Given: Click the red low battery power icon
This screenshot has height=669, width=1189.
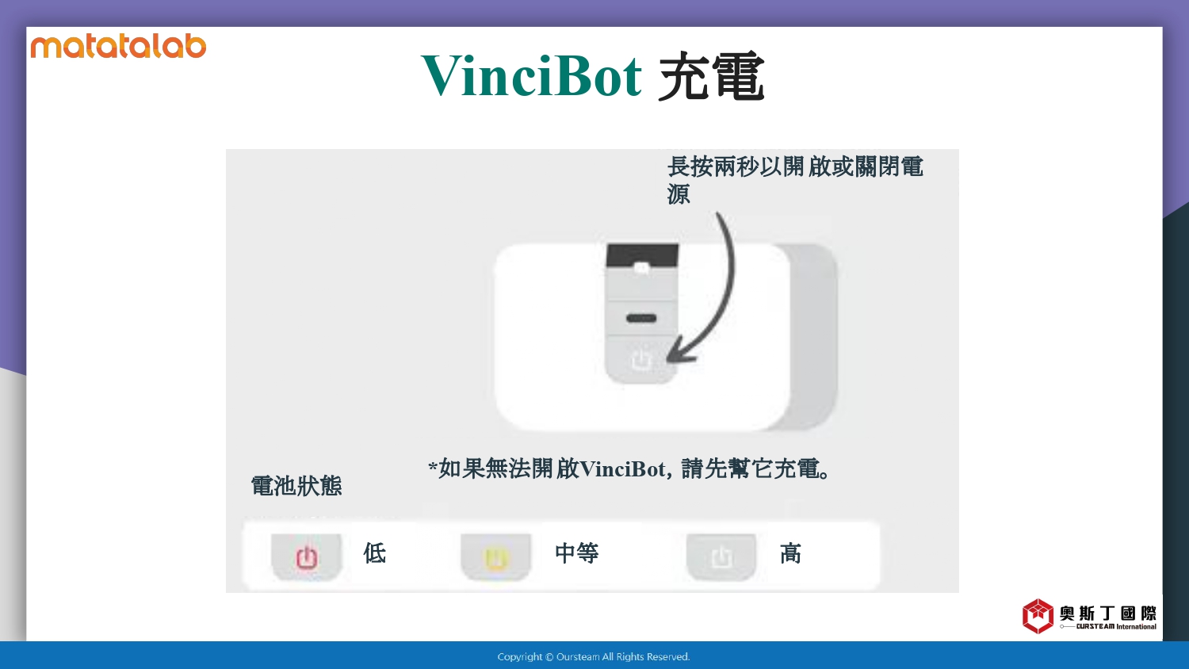Looking at the screenshot, I should click(307, 557).
